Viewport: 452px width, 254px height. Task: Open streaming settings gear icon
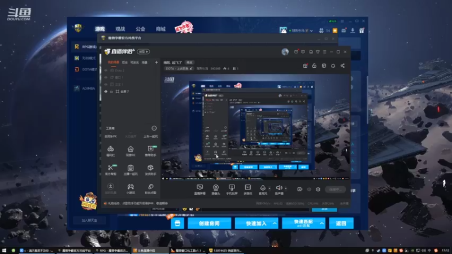[x=318, y=189]
